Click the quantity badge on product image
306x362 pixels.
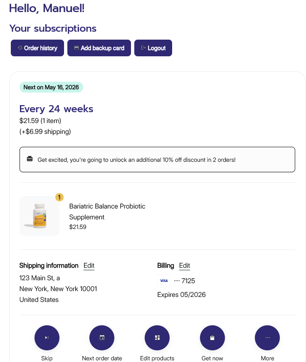click(x=59, y=197)
